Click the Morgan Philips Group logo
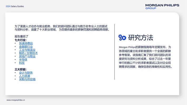 [162, 7]
